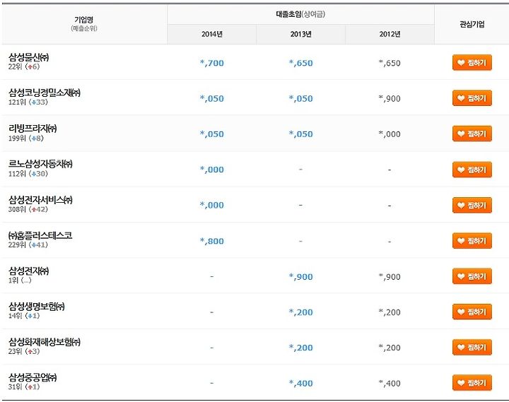The width and height of the screenshot is (509, 402).
Task: Click 2014 salary *,800 for ㈜홈플러스테스코
Action: click(x=211, y=241)
